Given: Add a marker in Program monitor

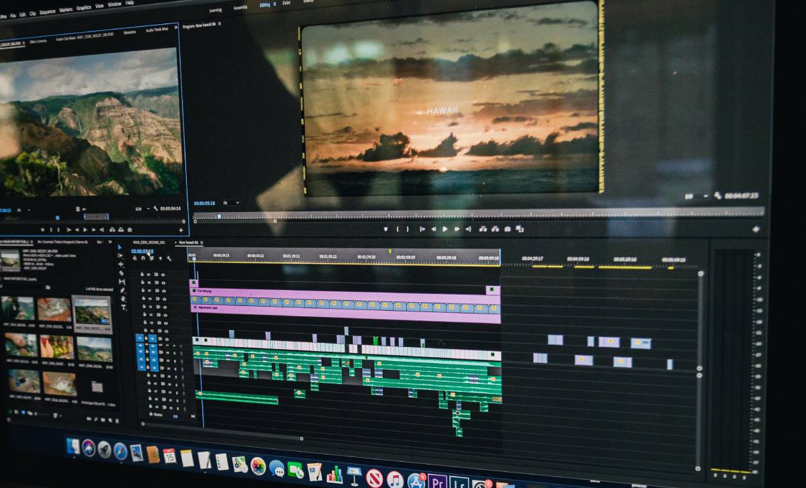Looking at the screenshot, I should [x=386, y=229].
